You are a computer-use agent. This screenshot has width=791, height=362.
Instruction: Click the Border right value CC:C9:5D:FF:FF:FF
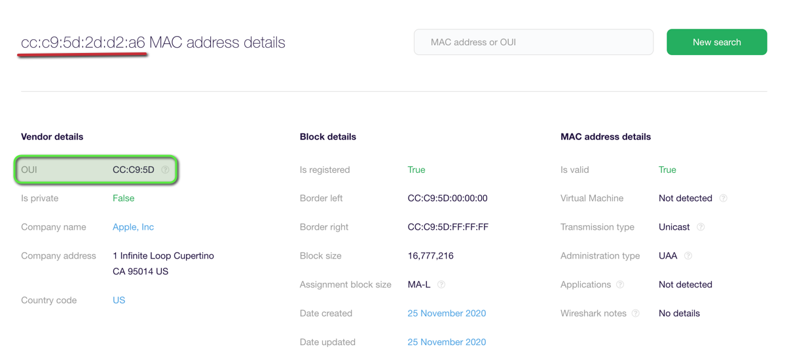(x=448, y=227)
